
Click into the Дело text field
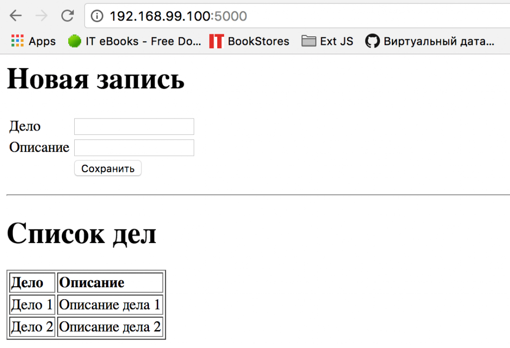134,126
